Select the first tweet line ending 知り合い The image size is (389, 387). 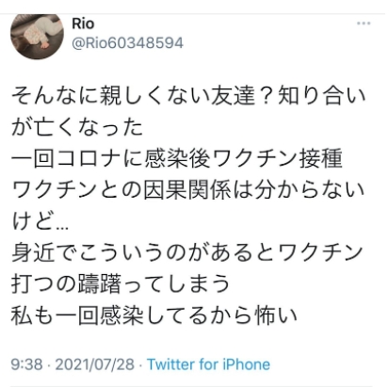pos(188,96)
